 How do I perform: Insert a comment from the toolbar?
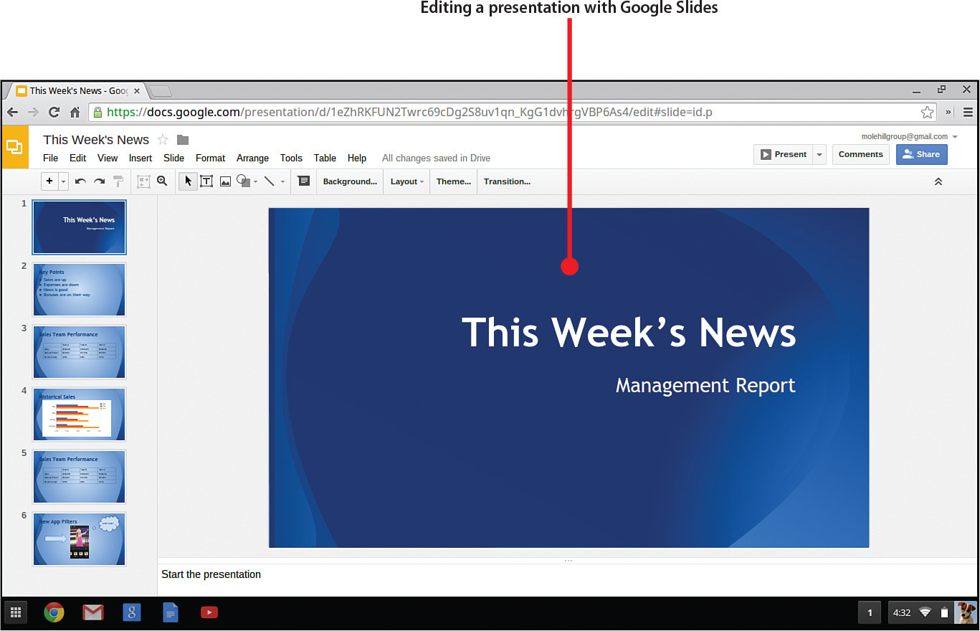(303, 181)
